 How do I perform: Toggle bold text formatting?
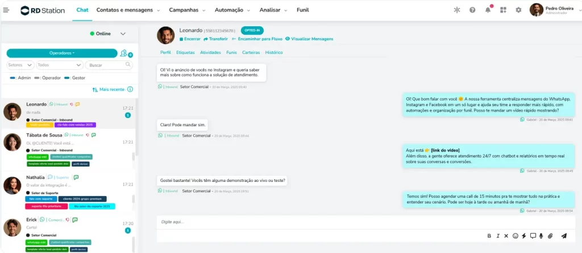(489, 235)
